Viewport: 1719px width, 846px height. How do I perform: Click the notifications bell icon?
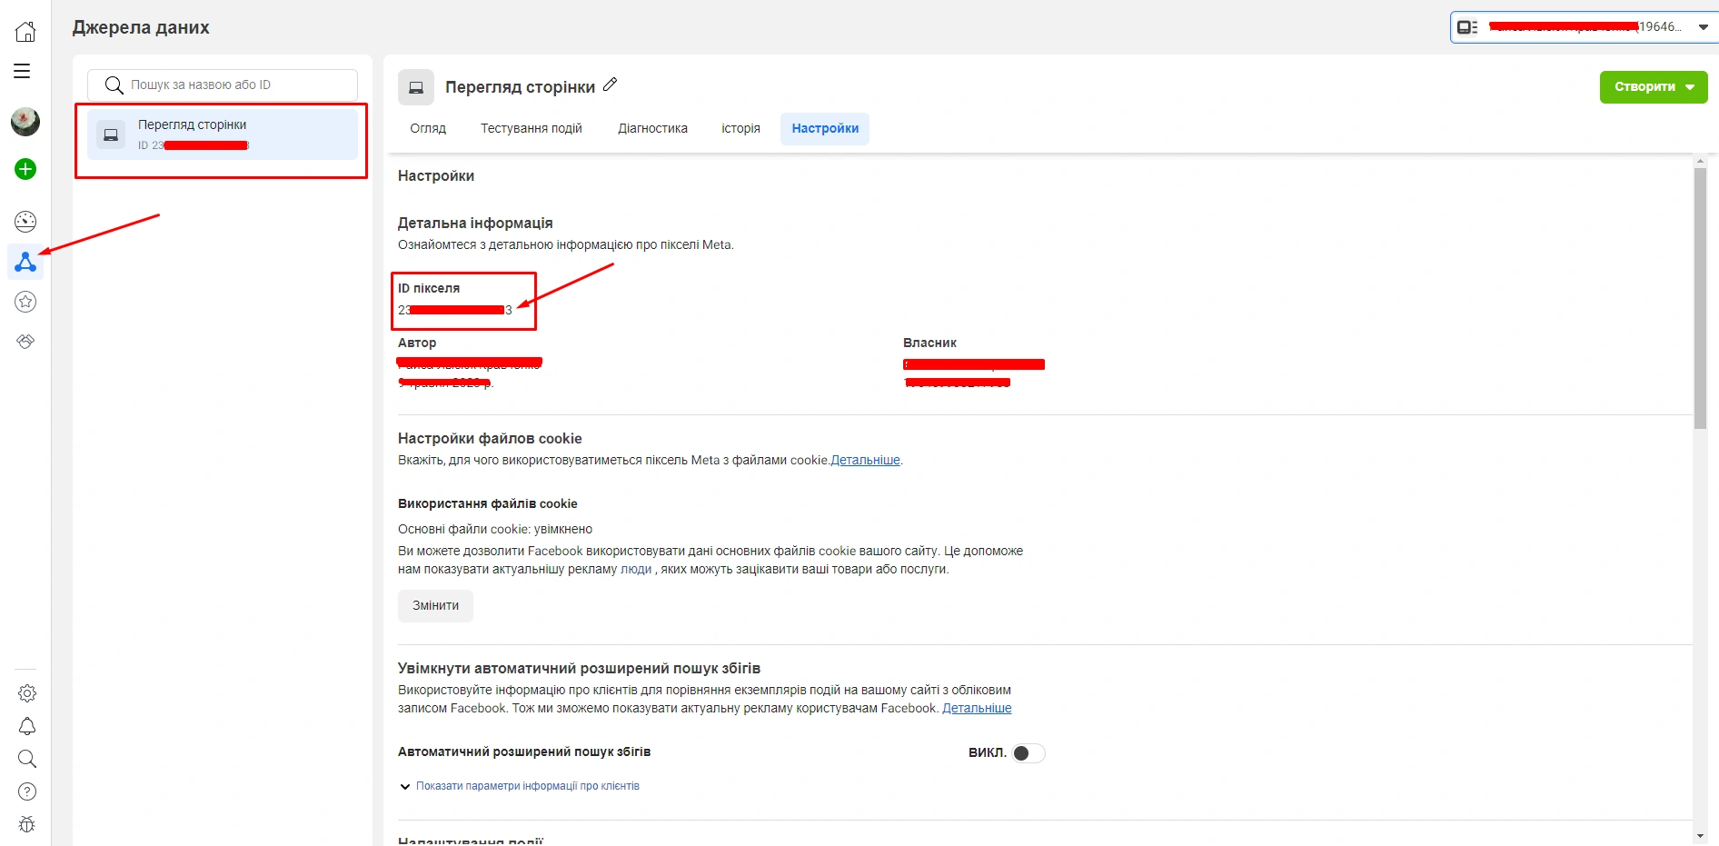click(27, 726)
